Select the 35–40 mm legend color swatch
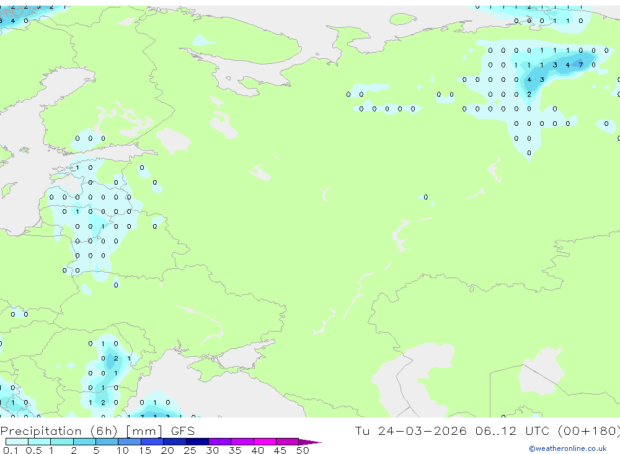620x454 pixels. [242, 442]
